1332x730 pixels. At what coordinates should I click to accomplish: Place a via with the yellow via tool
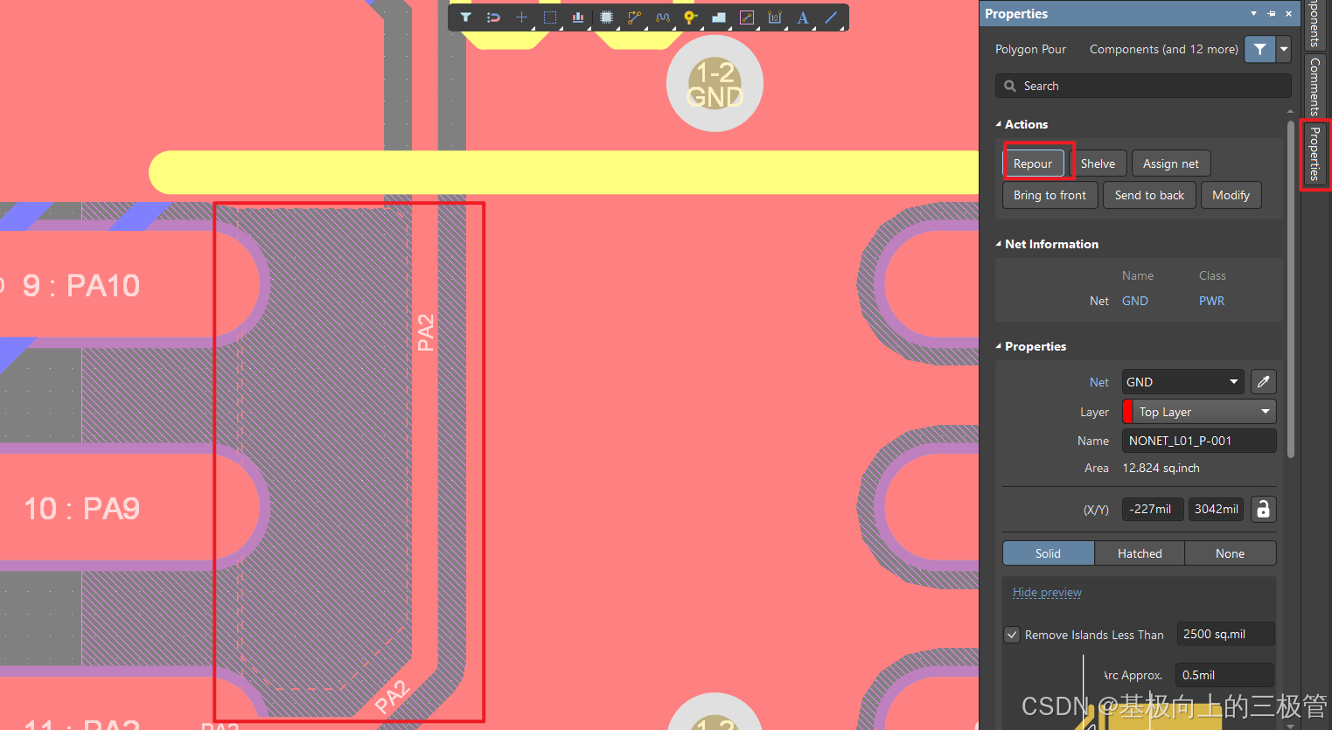click(x=690, y=17)
